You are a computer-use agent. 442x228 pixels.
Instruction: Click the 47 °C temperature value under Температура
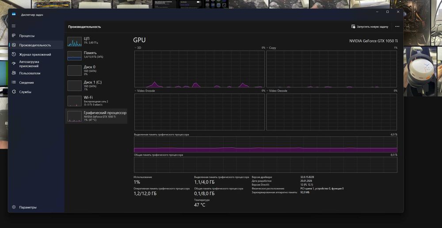200,205
